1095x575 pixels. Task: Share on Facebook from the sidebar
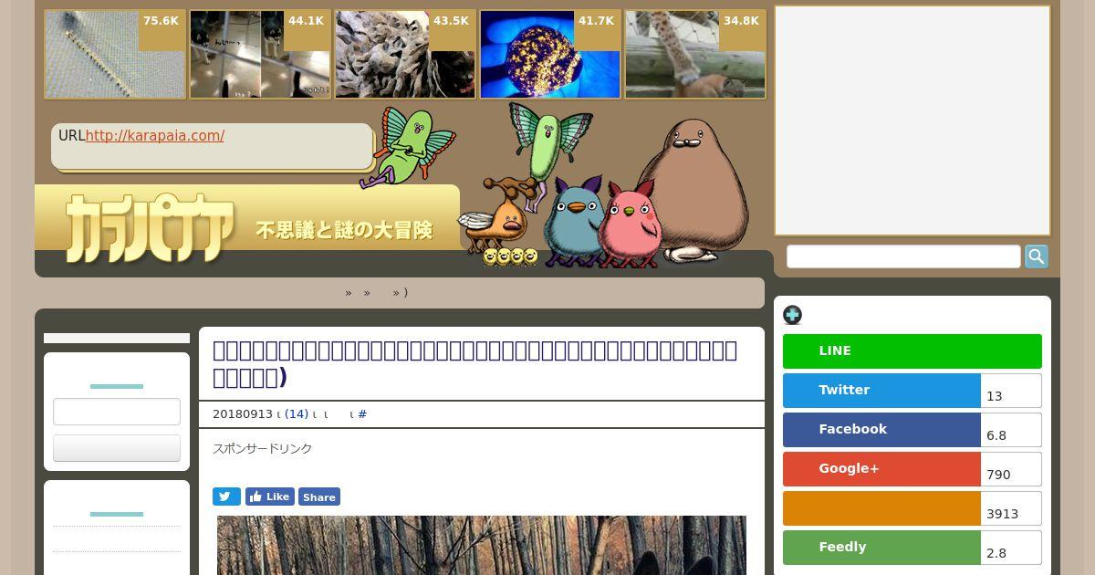pos(881,430)
